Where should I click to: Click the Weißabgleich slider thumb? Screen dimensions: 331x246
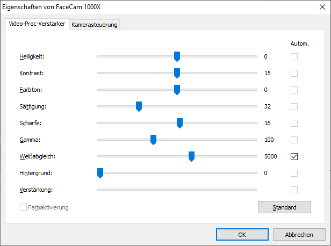[191, 156]
